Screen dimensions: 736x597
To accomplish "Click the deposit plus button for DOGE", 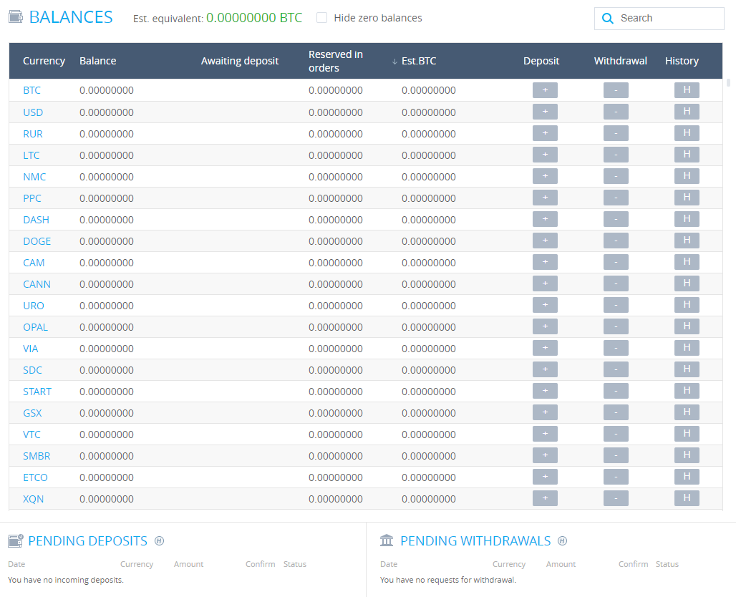I will (545, 241).
